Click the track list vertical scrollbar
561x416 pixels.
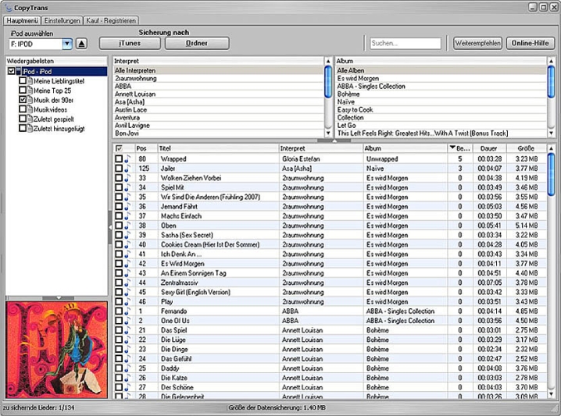coord(552,273)
